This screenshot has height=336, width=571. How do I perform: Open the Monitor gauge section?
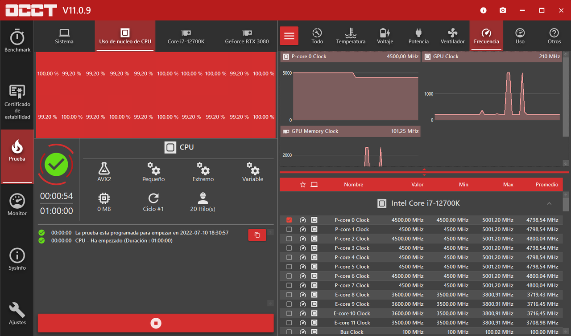pos(17,205)
